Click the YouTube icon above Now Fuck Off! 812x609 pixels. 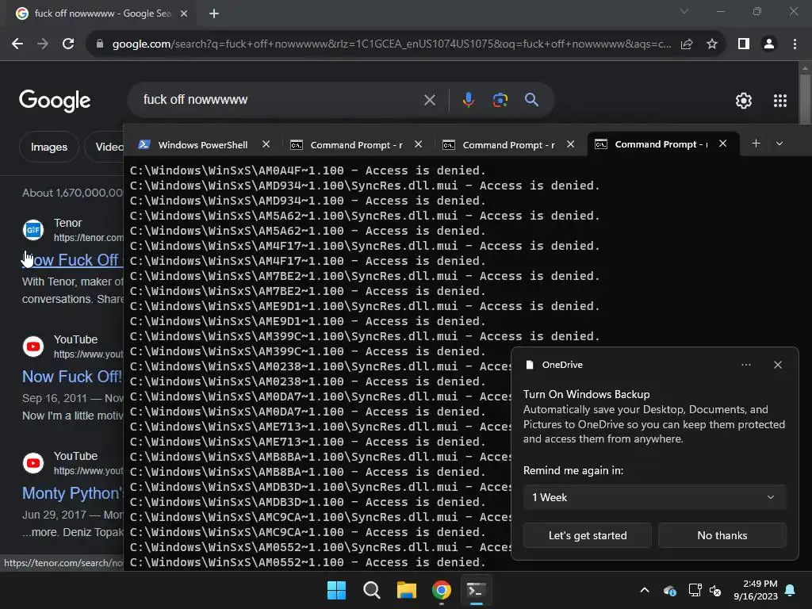coord(33,347)
